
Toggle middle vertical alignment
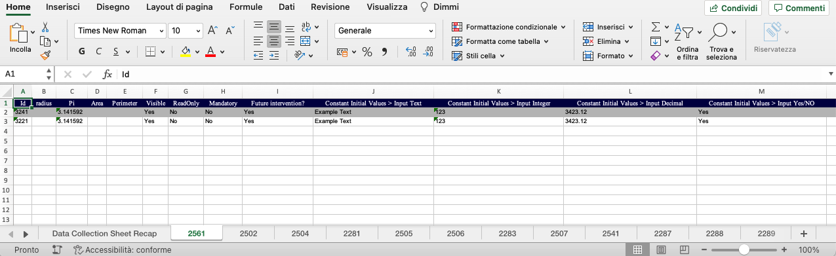[x=274, y=27]
